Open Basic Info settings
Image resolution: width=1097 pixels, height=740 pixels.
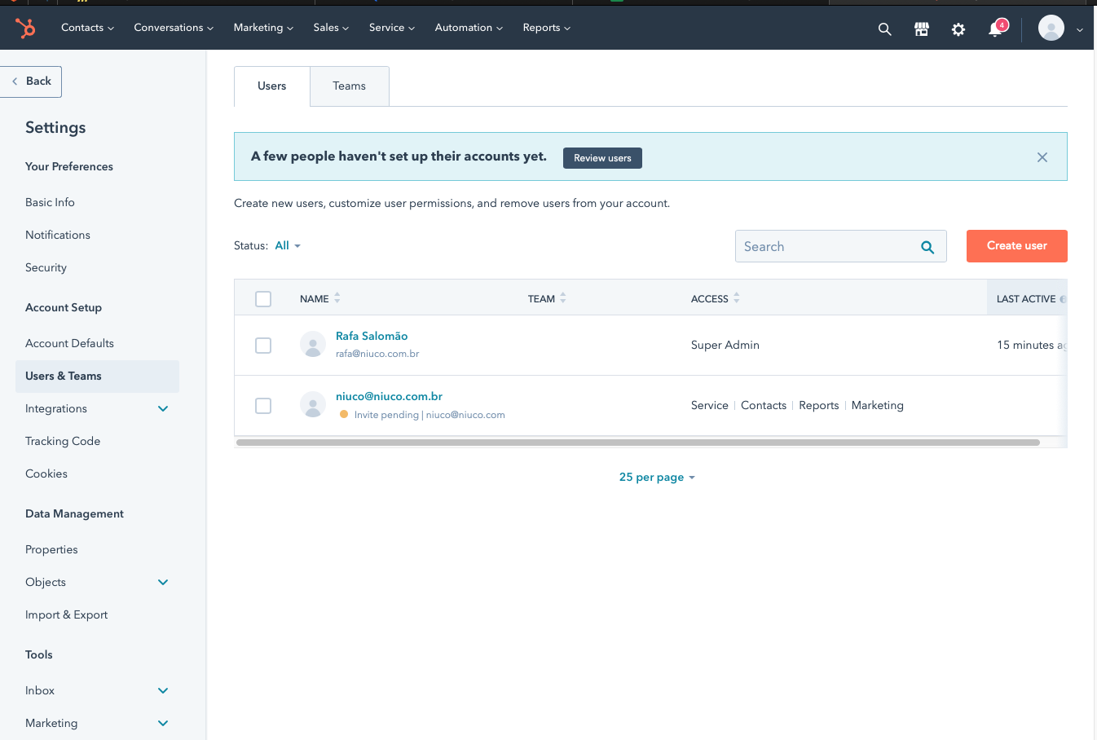tap(50, 202)
